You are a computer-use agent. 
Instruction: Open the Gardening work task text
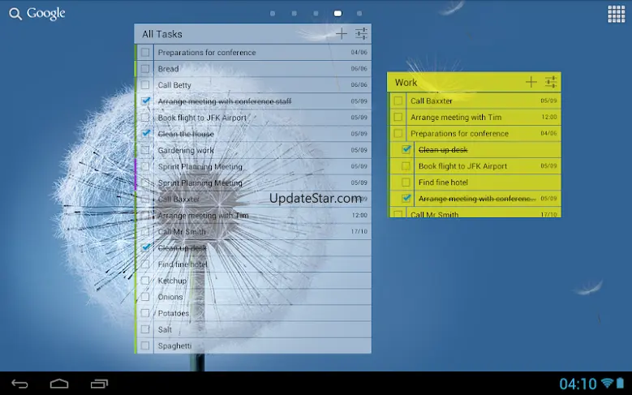pyautogui.click(x=186, y=150)
